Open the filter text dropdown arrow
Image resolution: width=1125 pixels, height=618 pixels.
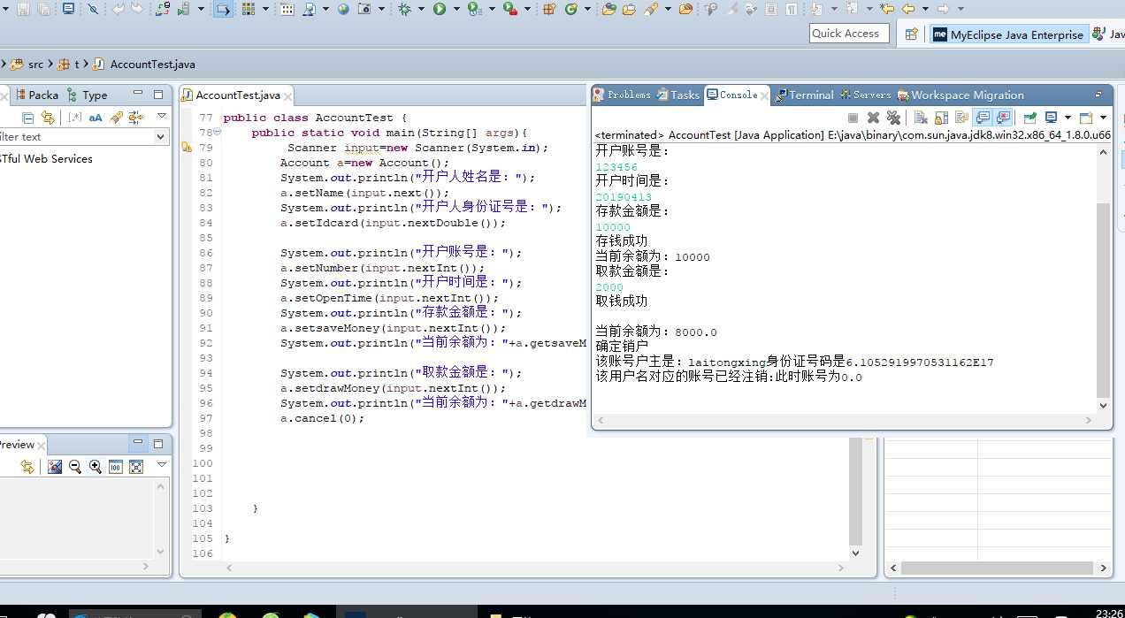click(161, 137)
